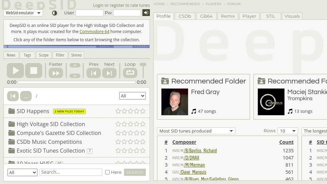The width and height of the screenshot is (327, 184).
Task: Switch to the Player tab
Action: coord(249,16)
